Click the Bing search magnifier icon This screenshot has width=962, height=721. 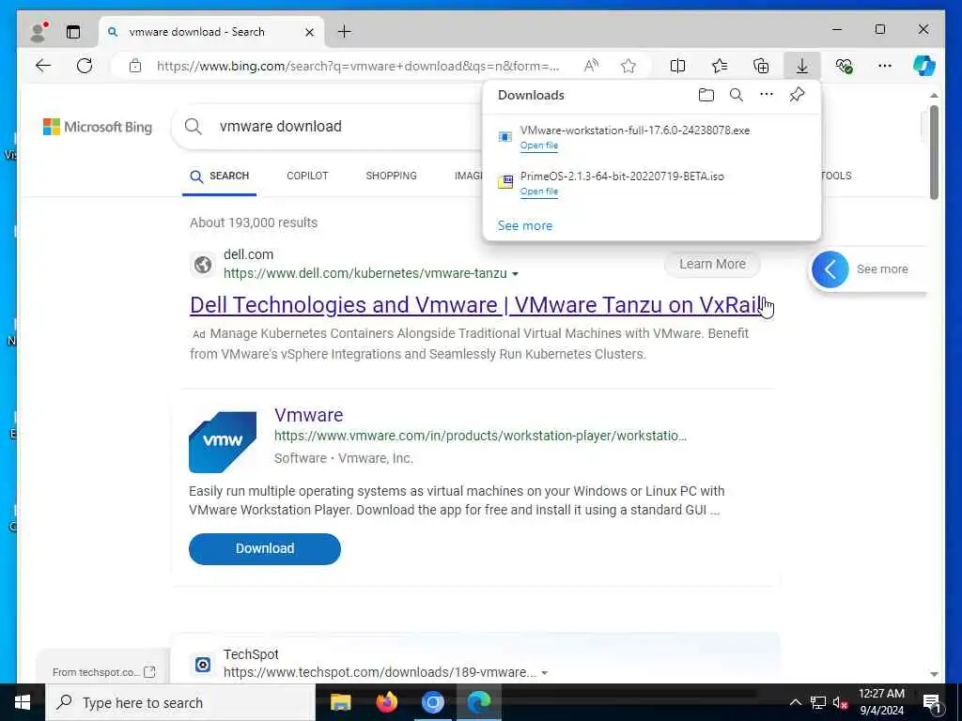[x=193, y=127]
